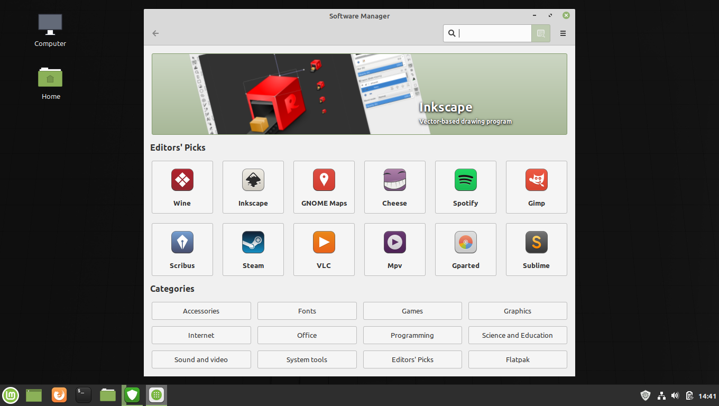Viewport: 719px width, 406px height.
Task: Open the shield tray icon
Action: tap(646, 395)
